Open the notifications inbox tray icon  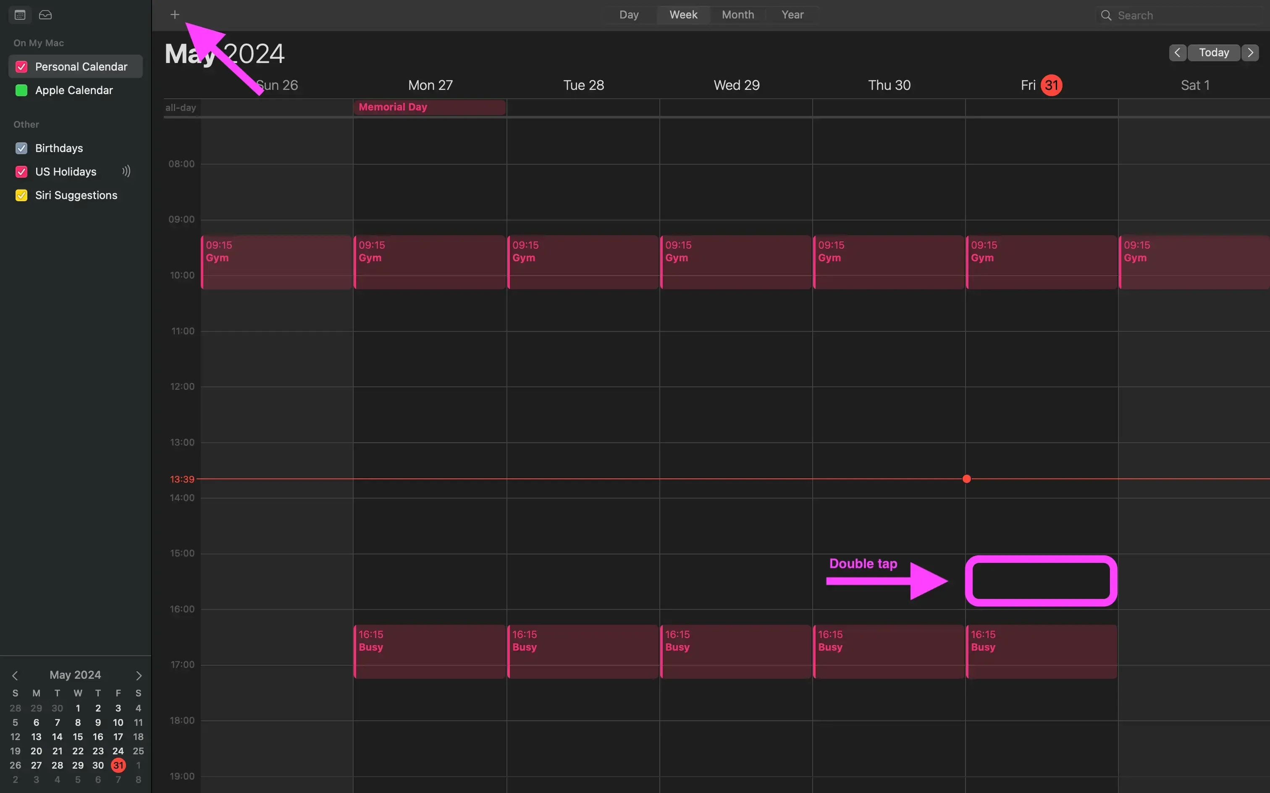click(x=46, y=15)
